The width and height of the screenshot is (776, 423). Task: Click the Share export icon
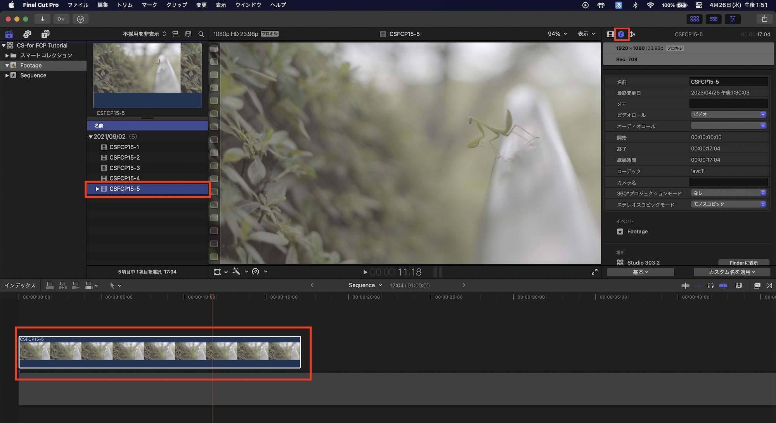(764, 19)
